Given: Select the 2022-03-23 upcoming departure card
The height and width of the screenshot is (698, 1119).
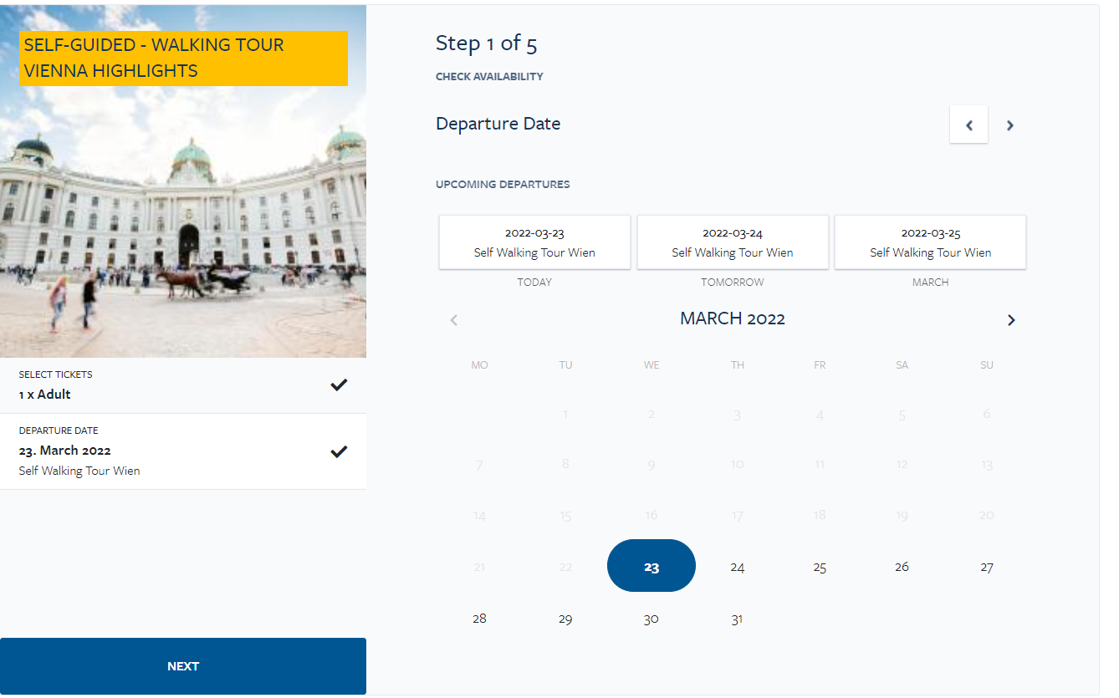Looking at the screenshot, I should [x=534, y=242].
